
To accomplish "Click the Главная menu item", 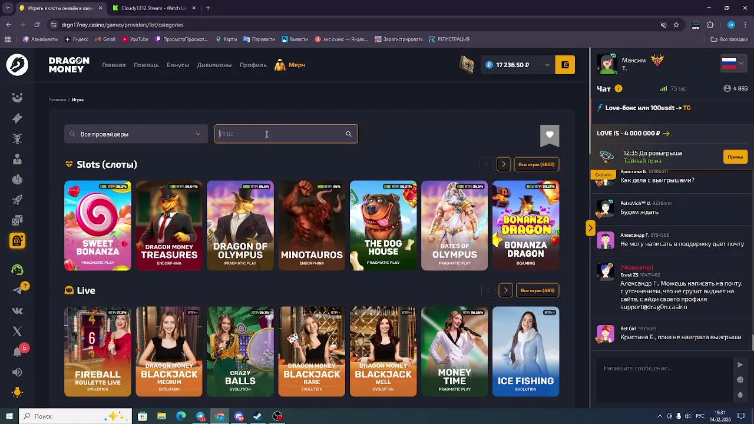I will click(x=114, y=65).
